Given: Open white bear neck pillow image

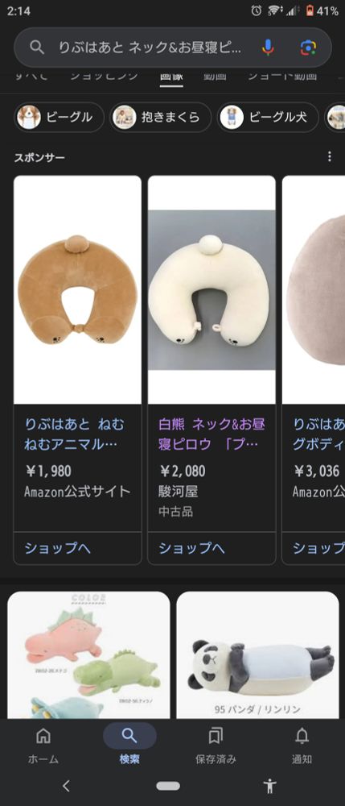Looking at the screenshot, I should click(212, 290).
